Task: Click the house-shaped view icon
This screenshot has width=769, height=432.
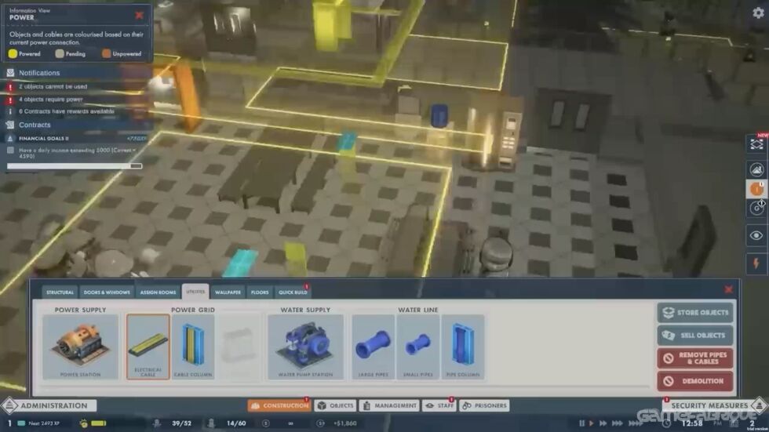Action: pos(756,169)
